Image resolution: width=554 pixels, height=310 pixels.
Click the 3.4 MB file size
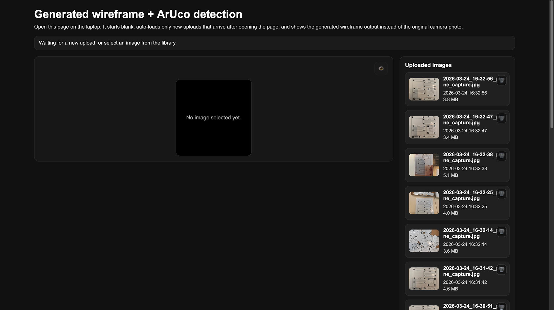click(450, 137)
